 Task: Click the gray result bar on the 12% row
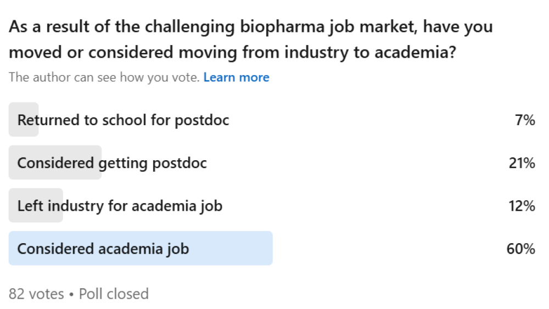coord(36,217)
